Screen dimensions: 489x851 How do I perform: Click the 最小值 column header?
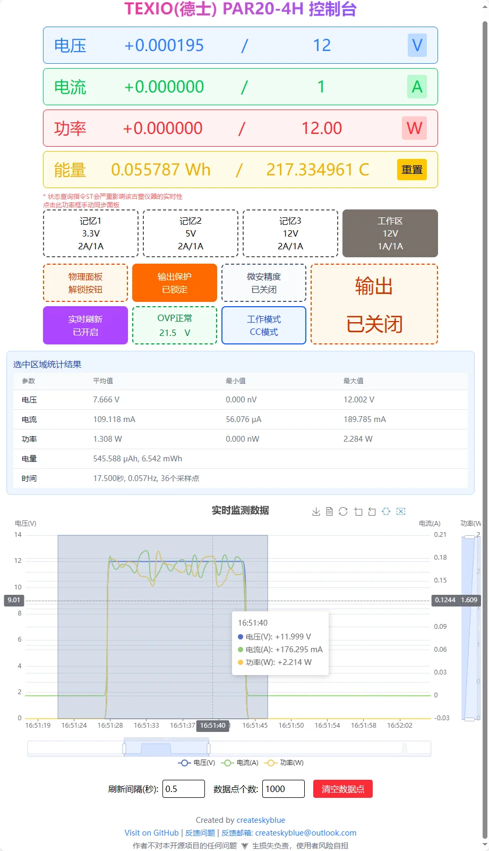[x=236, y=381]
